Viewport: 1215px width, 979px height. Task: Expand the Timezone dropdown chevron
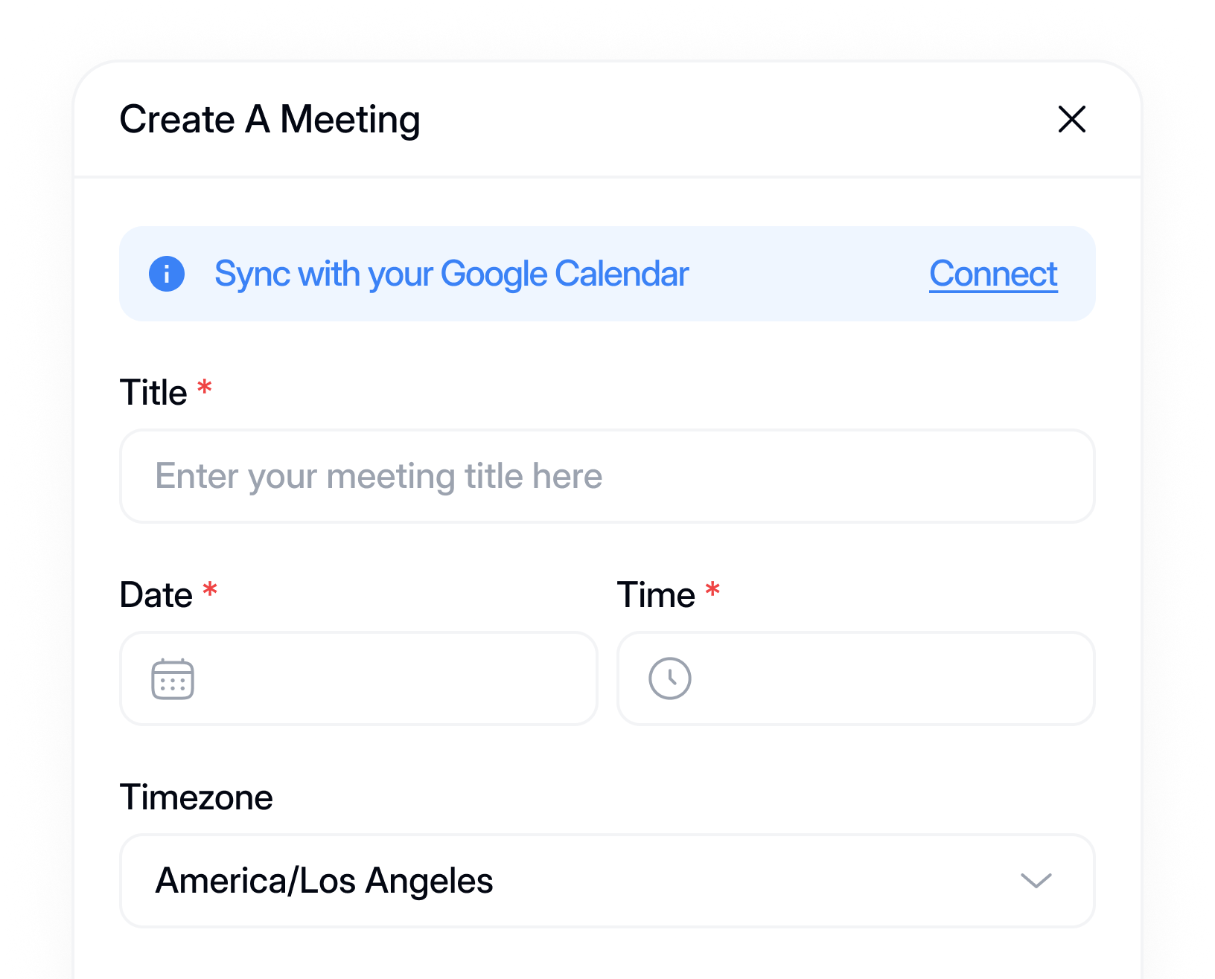[1036, 881]
